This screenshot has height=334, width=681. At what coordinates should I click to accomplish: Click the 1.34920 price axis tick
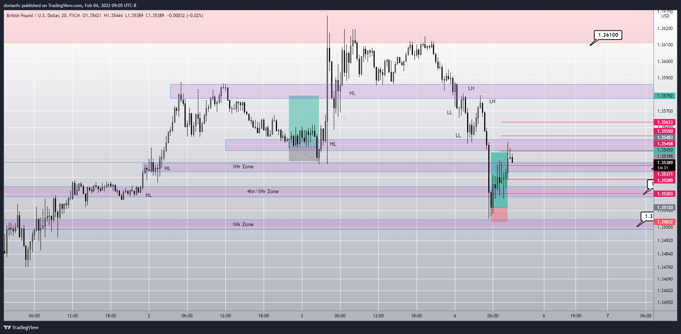665,241
